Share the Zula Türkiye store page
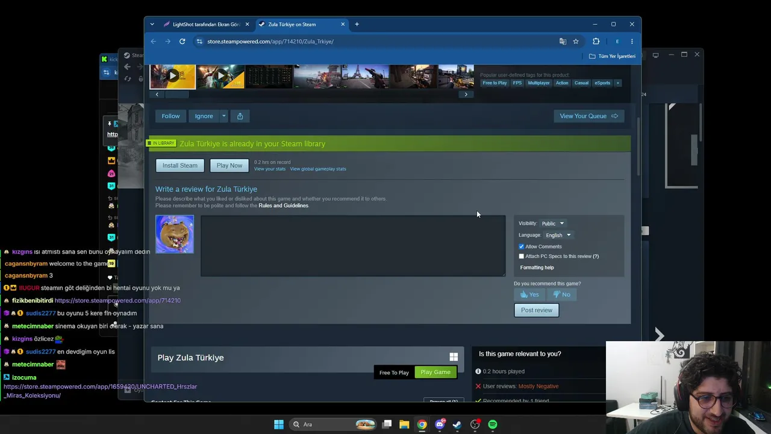Screen dimensions: 771x434 point(240,116)
